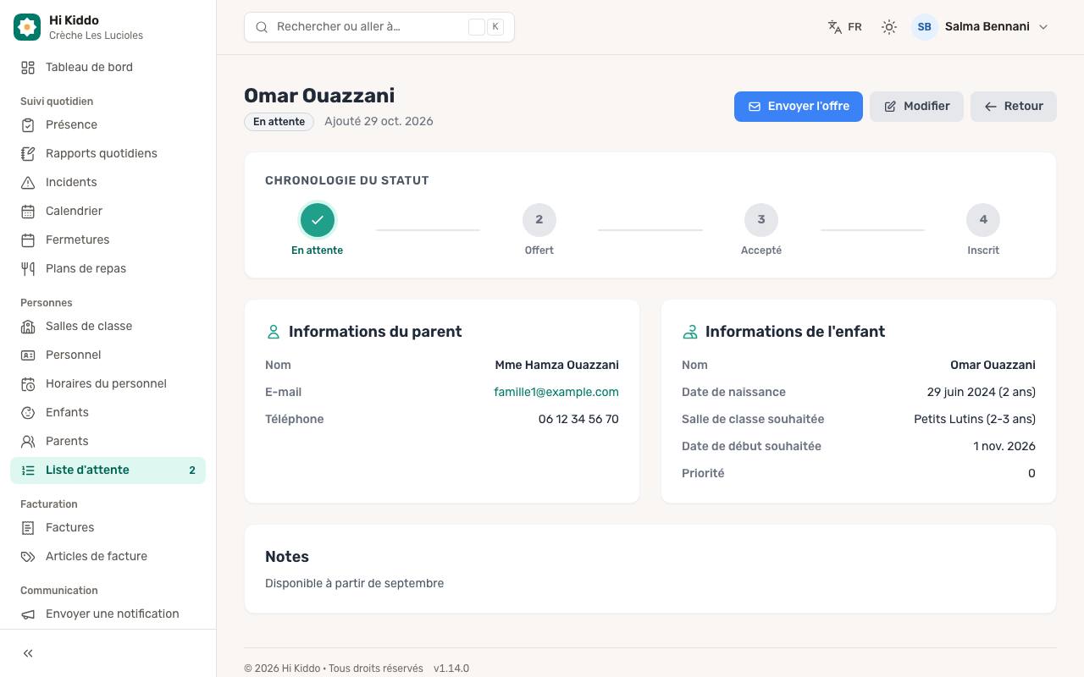Click the note text Disponible à partir de septembre

click(354, 583)
